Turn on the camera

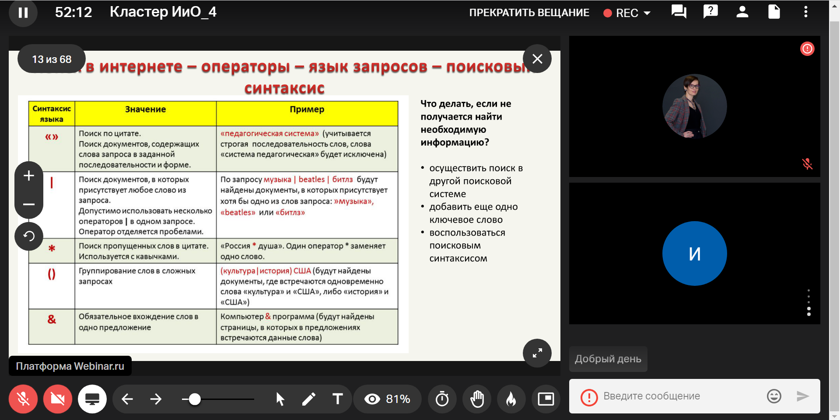coord(57,399)
